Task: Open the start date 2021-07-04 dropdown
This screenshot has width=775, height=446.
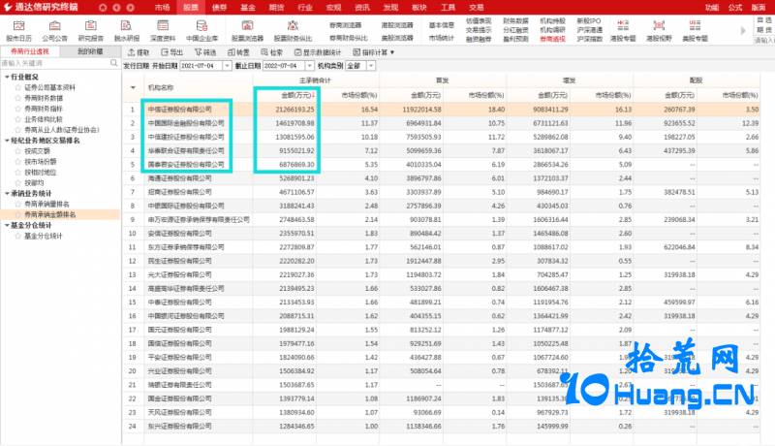Action: point(227,65)
